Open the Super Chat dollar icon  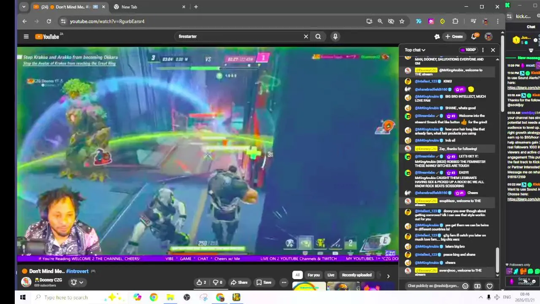(478, 286)
